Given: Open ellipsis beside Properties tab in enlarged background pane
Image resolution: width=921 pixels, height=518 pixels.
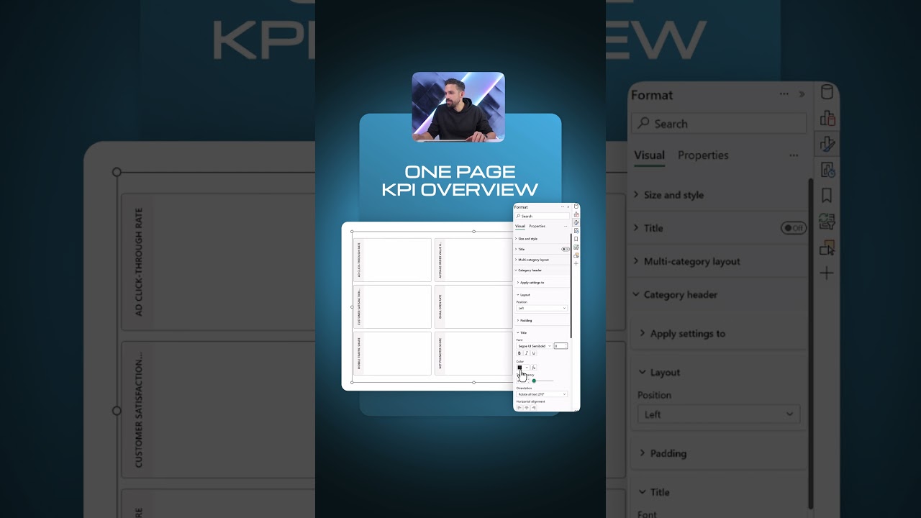Looking at the screenshot, I should click(x=794, y=155).
